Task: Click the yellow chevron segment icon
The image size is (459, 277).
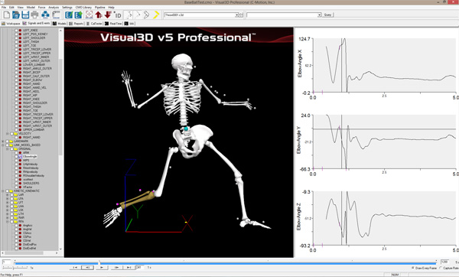Action: (156, 15)
